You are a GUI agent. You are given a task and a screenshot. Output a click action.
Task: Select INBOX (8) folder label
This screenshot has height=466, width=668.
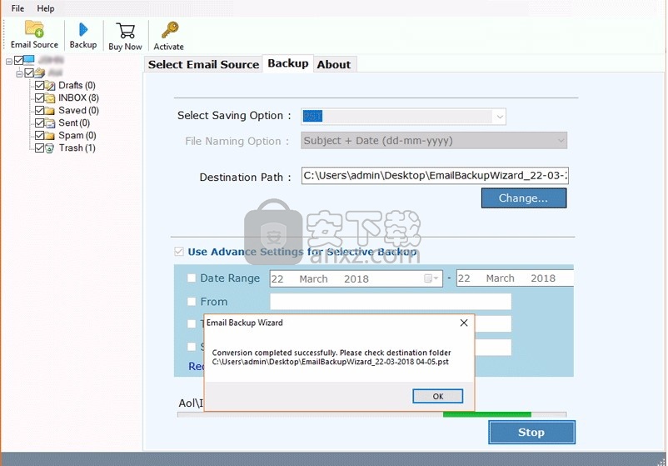(x=78, y=98)
